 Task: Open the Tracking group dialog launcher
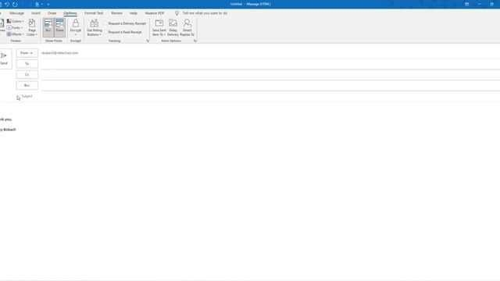148,41
